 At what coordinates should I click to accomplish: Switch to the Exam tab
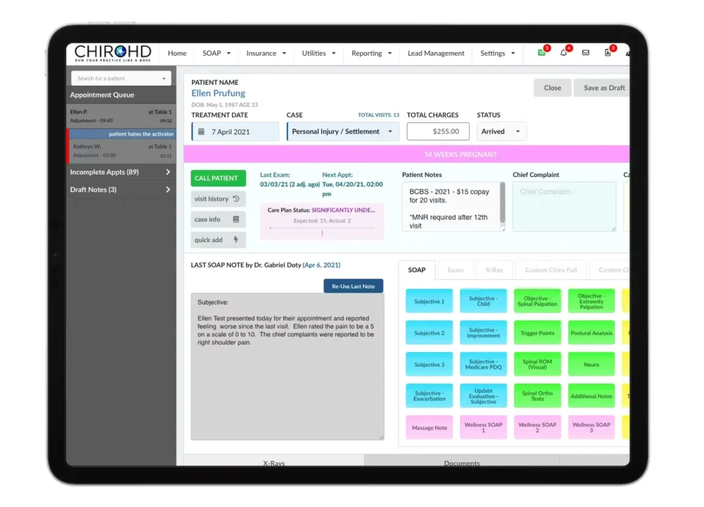pyautogui.click(x=454, y=270)
